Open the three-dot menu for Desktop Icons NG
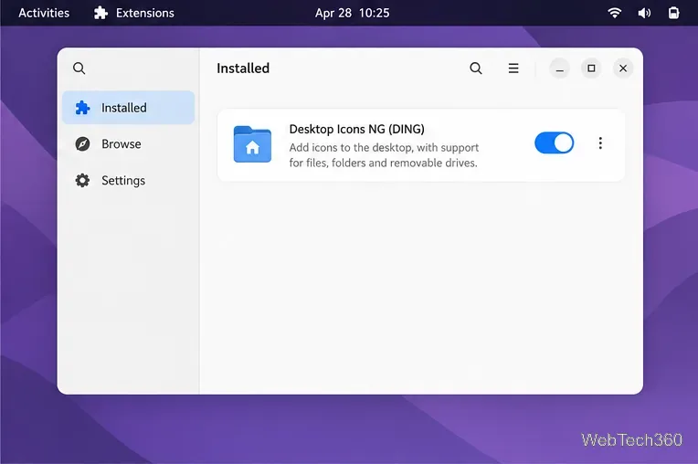Viewport: 698px width, 464px height. point(600,142)
